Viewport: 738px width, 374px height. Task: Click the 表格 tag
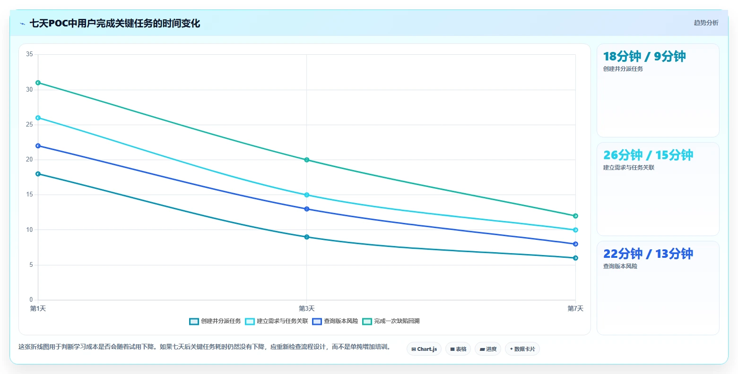tap(458, 349)
